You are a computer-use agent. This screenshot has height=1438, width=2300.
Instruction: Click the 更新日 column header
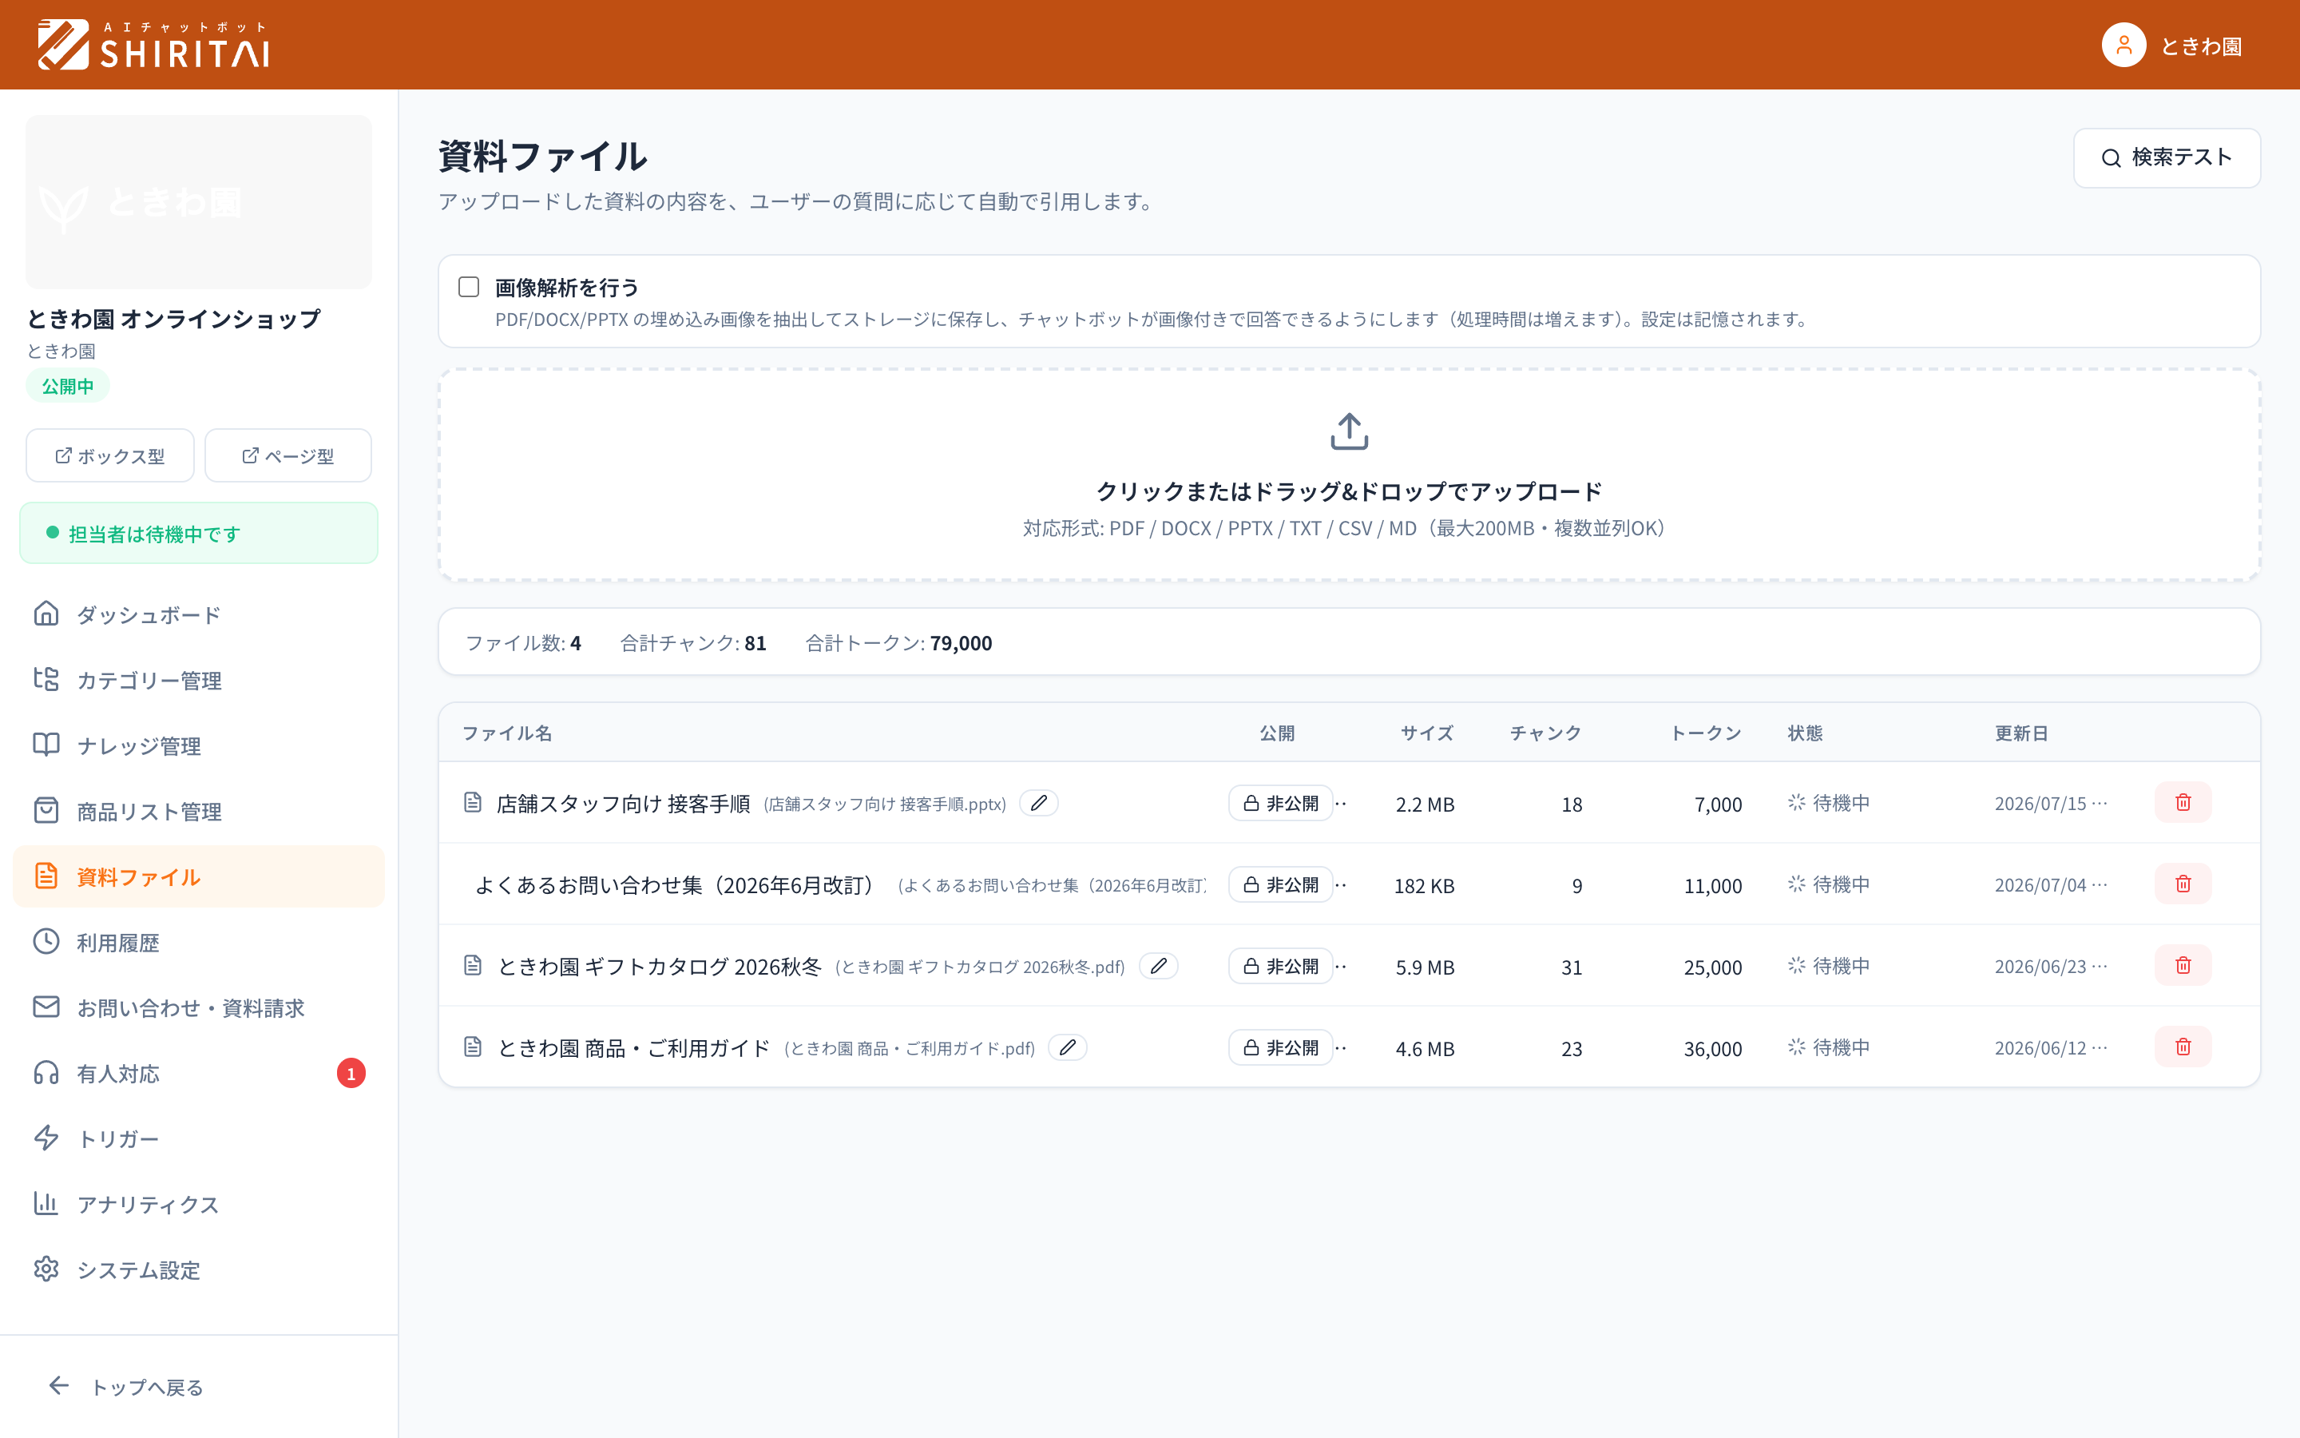pos(2020,733)
